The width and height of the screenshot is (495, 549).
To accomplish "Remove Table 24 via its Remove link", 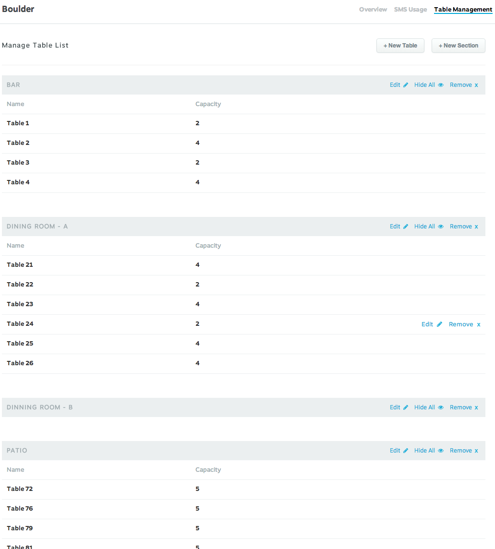I will [461, 324].
